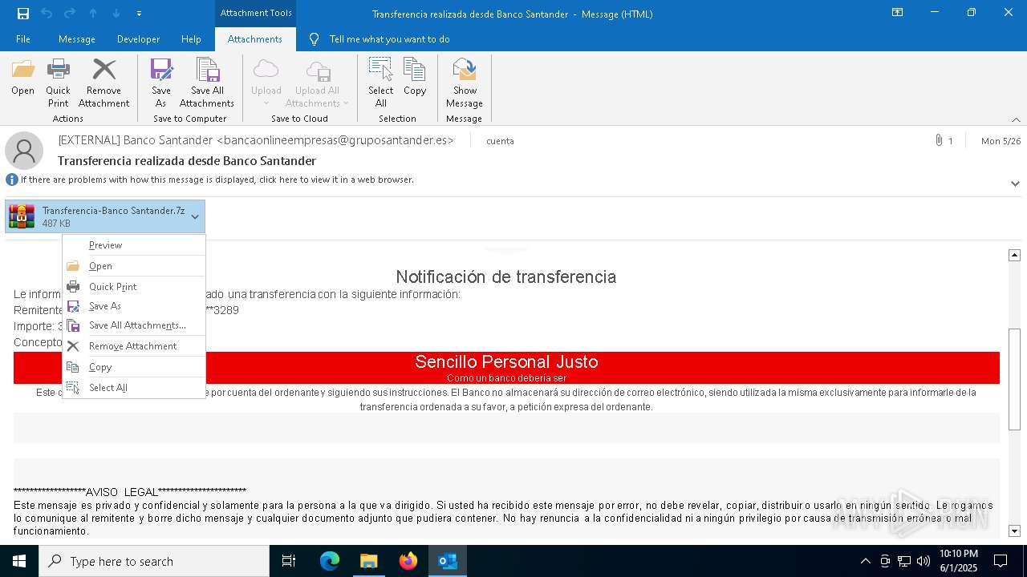Open Microsoft Edge from the taskbar
Screen dimensions: 1027x577
(330, 561)
